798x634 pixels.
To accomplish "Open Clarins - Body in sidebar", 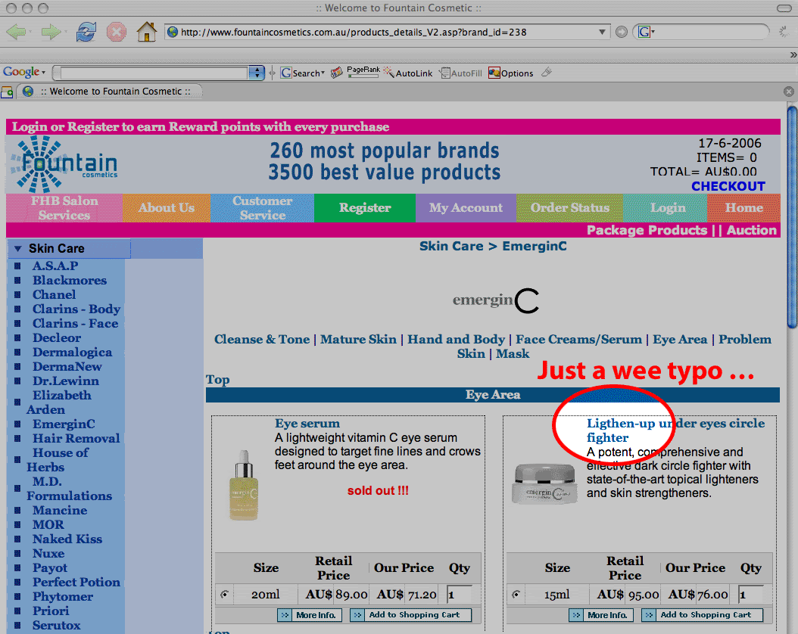I will click(76, 309).
